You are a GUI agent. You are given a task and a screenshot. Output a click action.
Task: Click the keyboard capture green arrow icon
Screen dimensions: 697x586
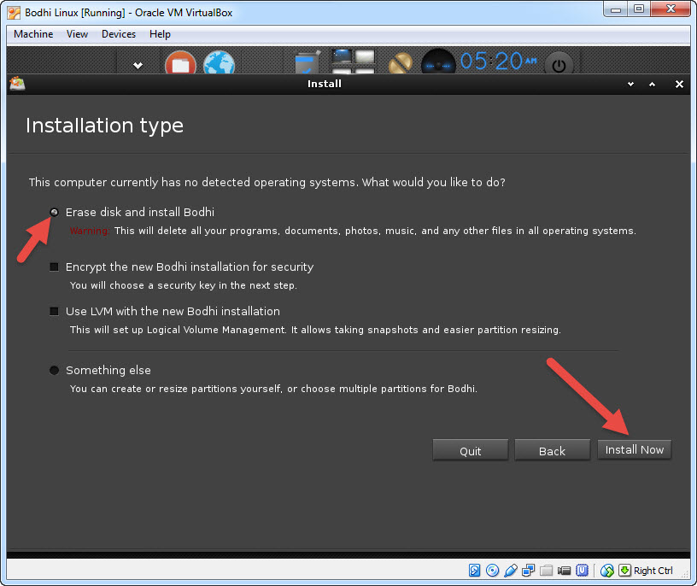click(624, 571)
